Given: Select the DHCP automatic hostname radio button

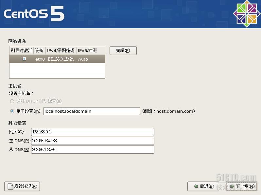Looking at the screenshot, I should [x=12, y=101].
